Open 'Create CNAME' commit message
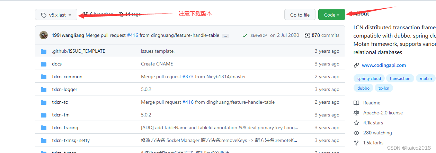 point(157,64)
